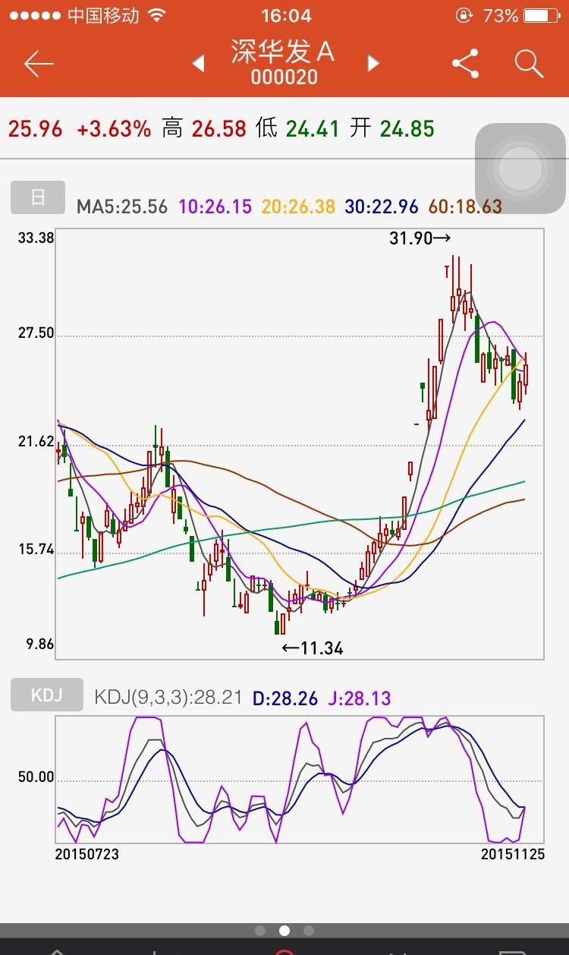This screenshot has height=955, width=569.
Task: Select the third page indicator dot
Action: point(309,931)
